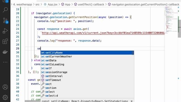Open the Docker view

[5, 52]
